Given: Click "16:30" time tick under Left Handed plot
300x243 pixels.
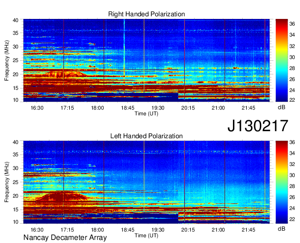Looking at the screenshot, I should coord(37,230).
